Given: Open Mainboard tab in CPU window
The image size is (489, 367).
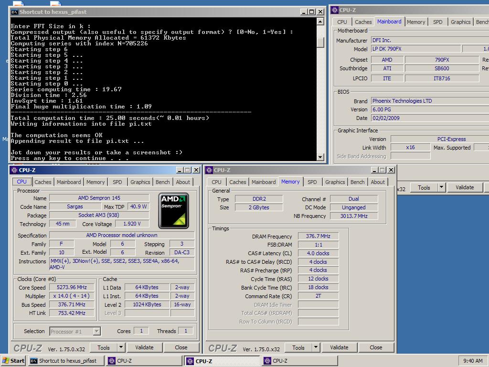Looking at the screenshot, I should [x=69, y=182].
